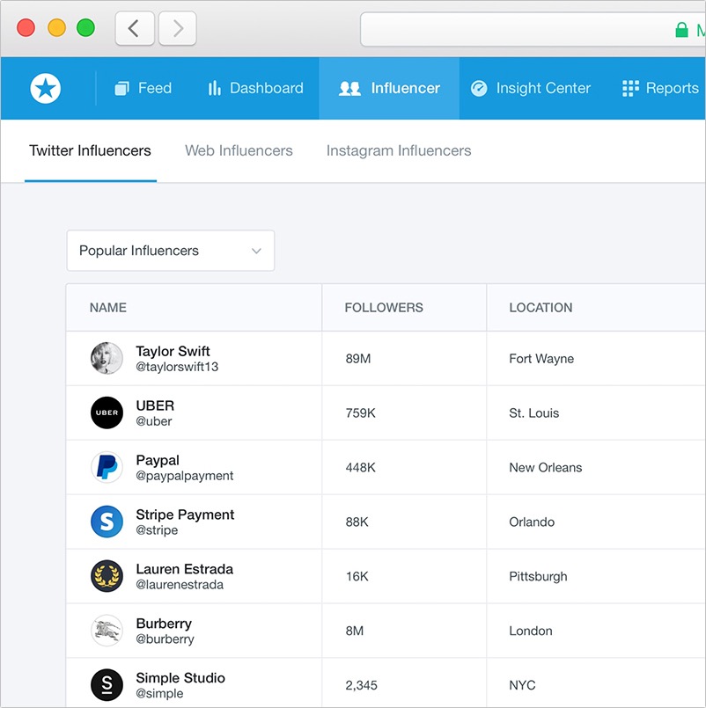
Task: Open the Popular Influencers dropdown
Action: [x=171, y=251]
